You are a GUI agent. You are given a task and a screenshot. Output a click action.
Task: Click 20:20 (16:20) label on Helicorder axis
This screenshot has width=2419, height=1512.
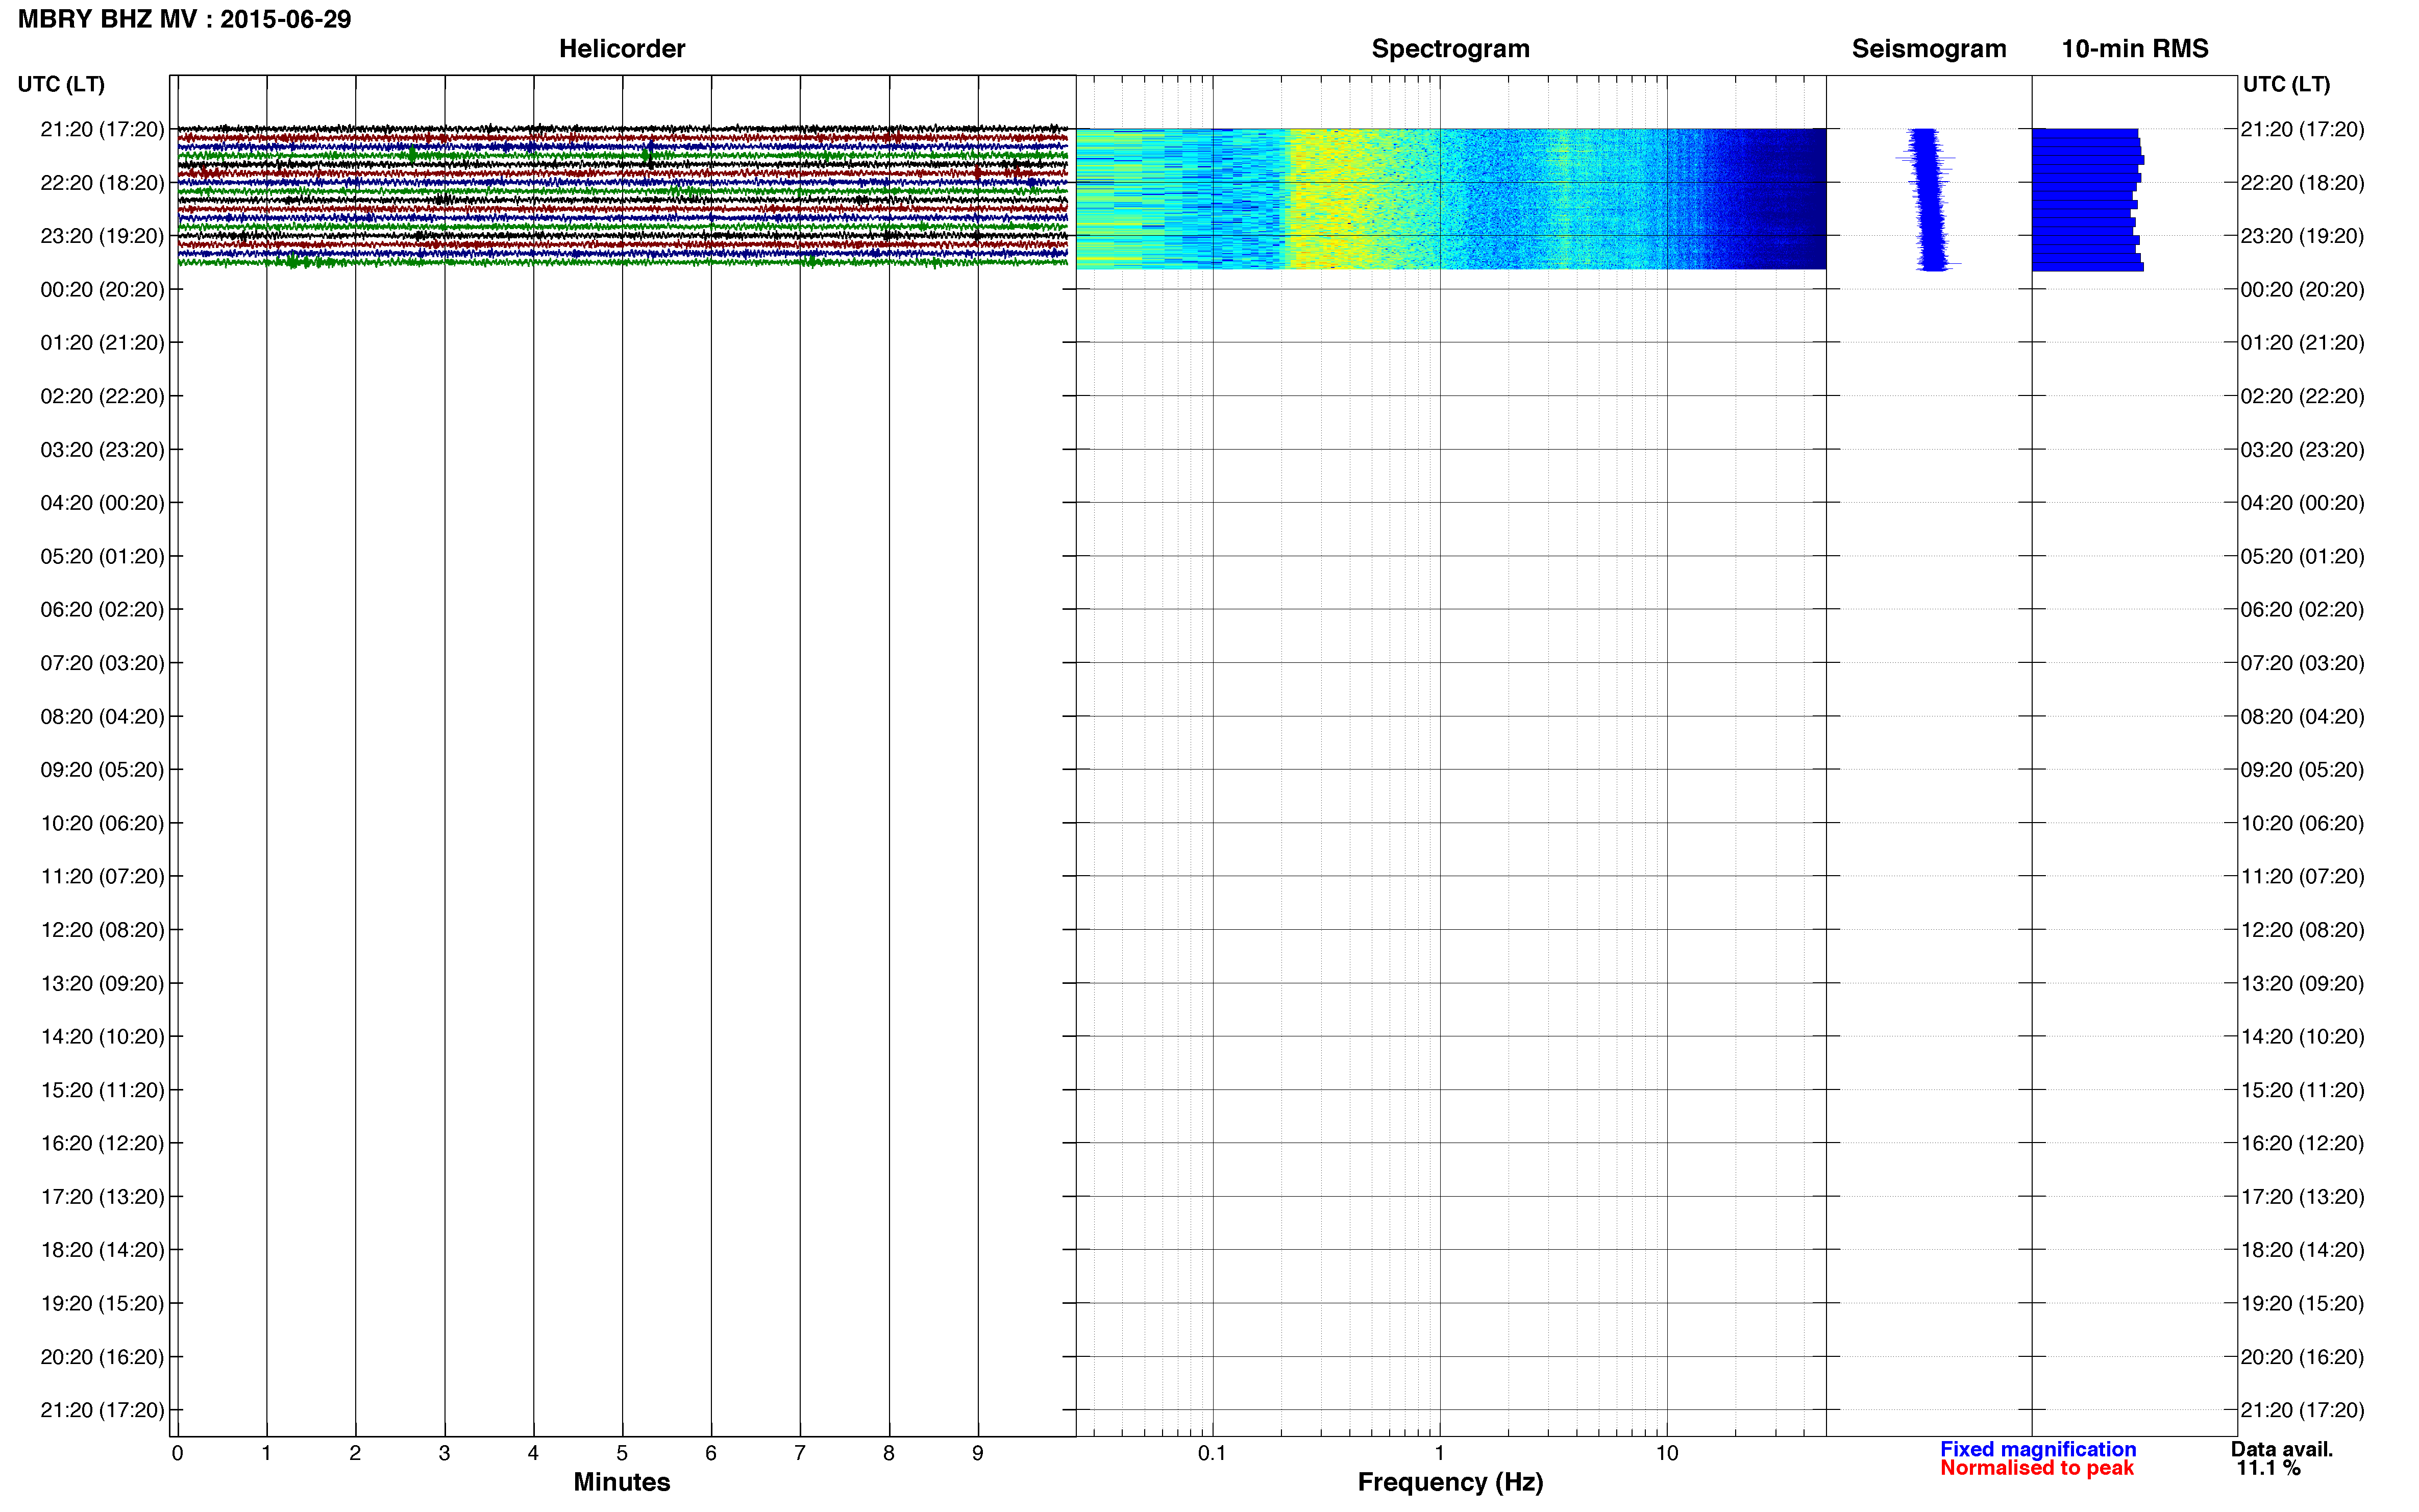(102, 1357)
